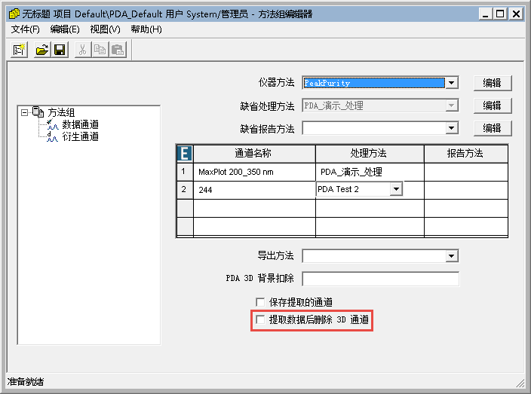The width and height of the screenshot is (531, 394).
Task: Click the New method set toolbar icon
Action: 19,50
